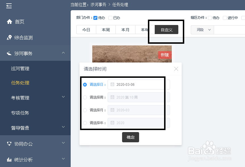Select 任务处理 in the sidebar
This screenshot has width=245, height=167.
point(20,83)
